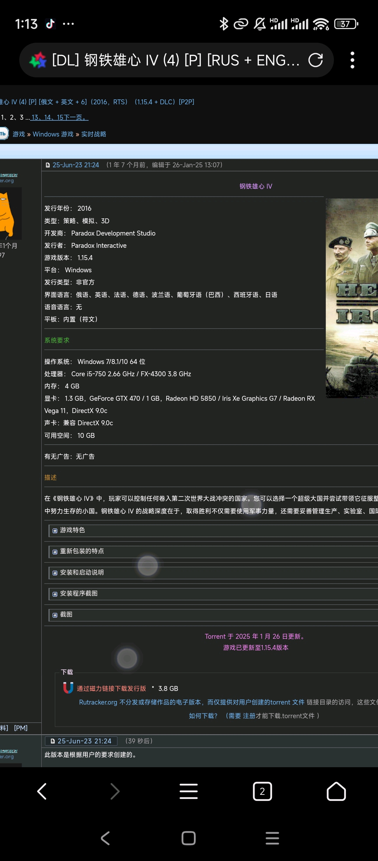Click the 钢铁雄心 IV title heading
The height and width of the screenshot is (861, 378).
256,187
